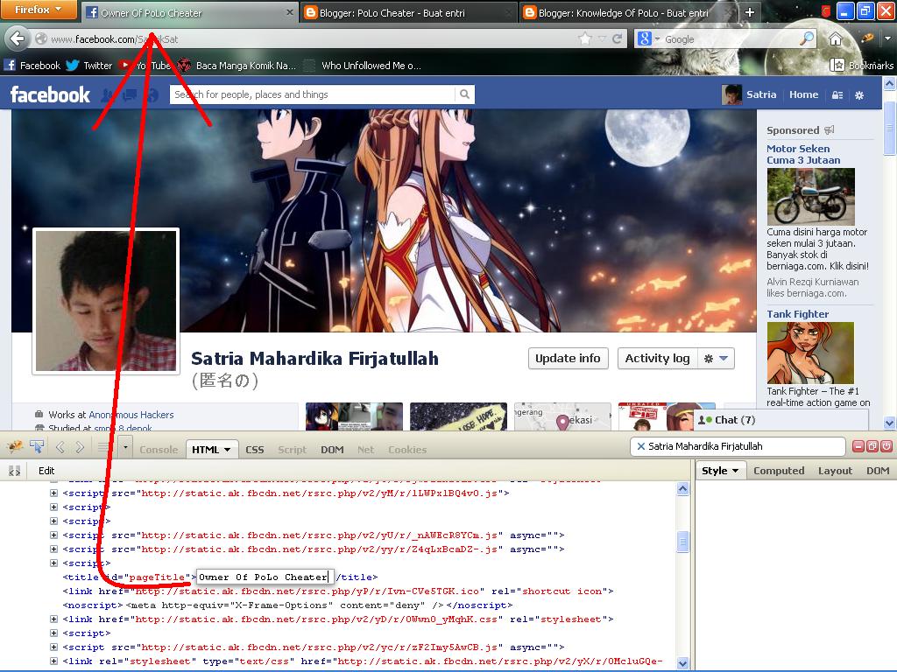Viewport: 897px width, 672px height.
Task: Go to Facebook Home link
Action: click(804, 94)
